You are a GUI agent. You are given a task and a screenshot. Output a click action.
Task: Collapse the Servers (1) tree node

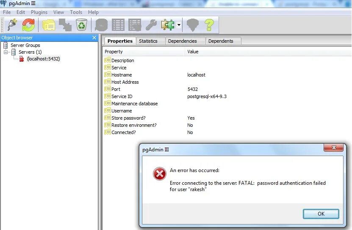coord(6,52)
